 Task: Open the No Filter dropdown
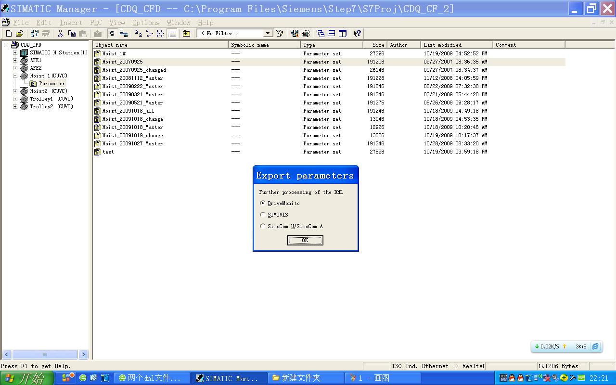268,33
